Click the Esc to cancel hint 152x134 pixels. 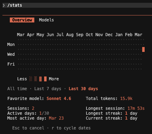pyautogui.click(x=28, y=128)
